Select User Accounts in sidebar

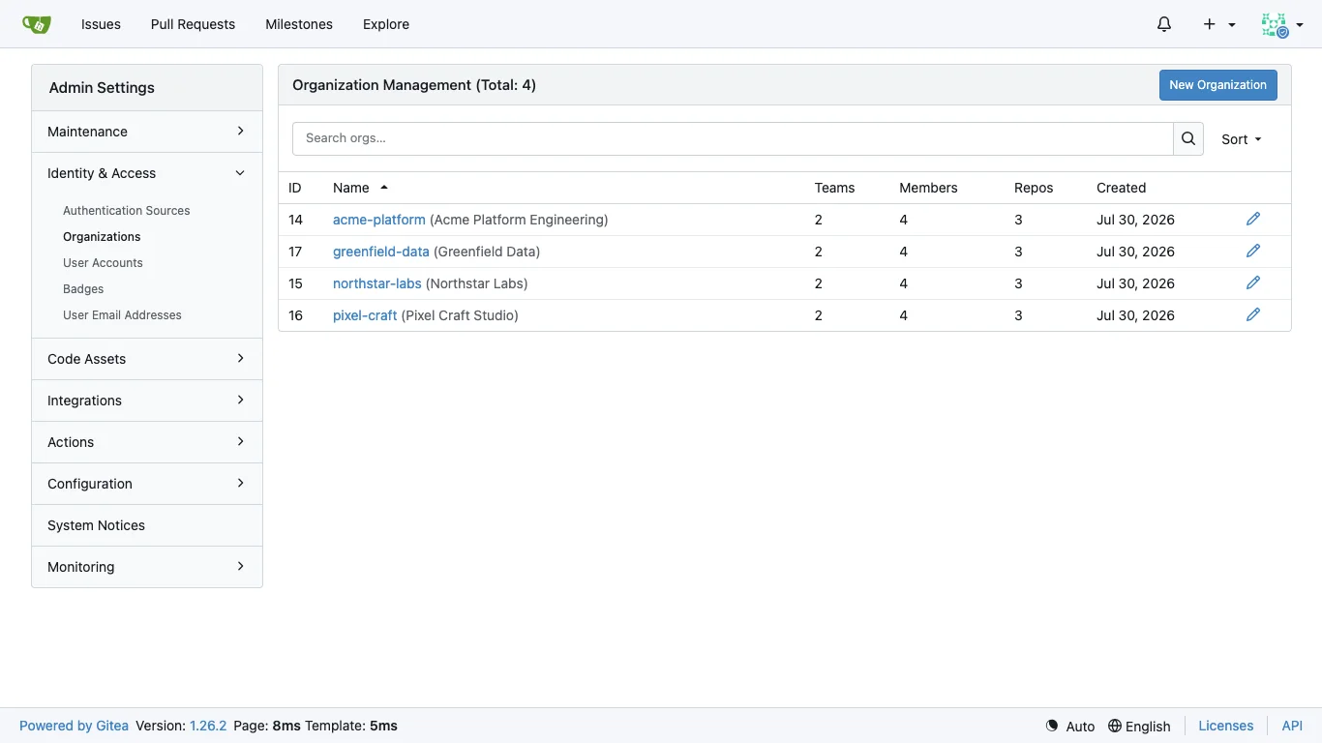point(103,263)
